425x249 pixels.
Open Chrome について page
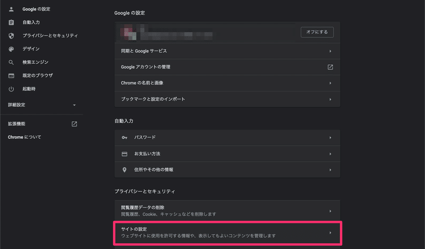(x=24, y=137)
